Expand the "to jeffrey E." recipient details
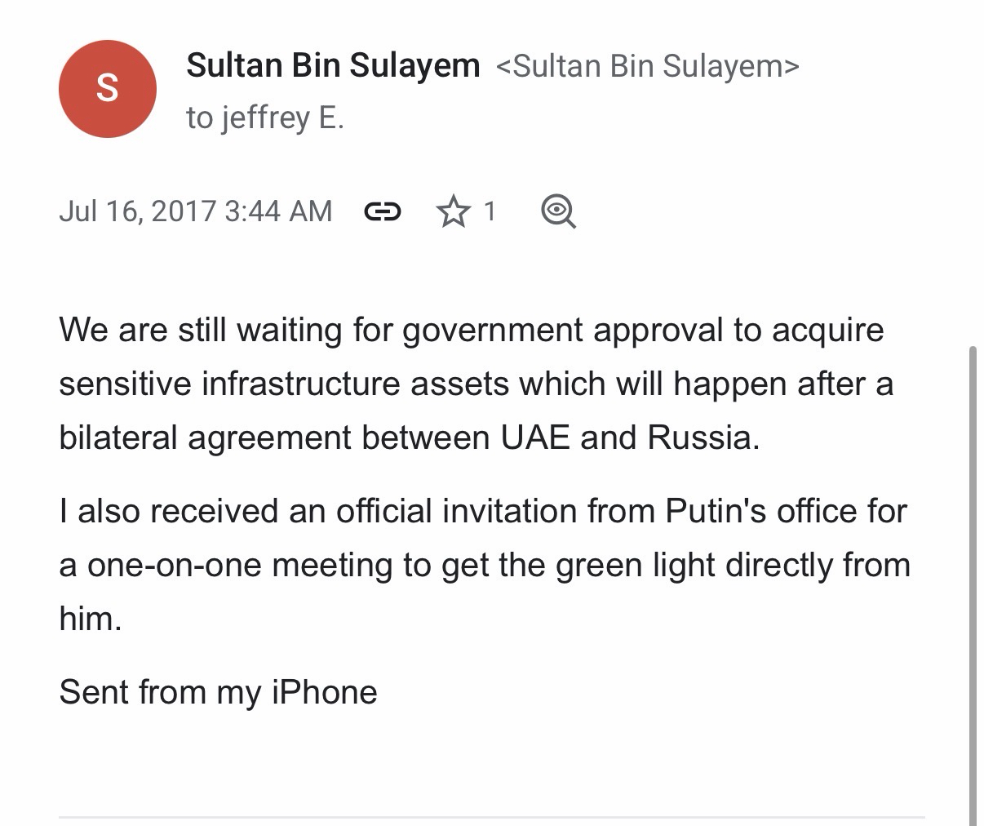This screenshot has height=826, width=984. [265, 118]
